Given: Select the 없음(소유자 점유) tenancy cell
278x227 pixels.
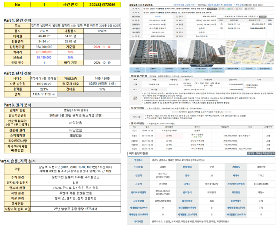Looking at the screenshot, I should coord(76,110).
